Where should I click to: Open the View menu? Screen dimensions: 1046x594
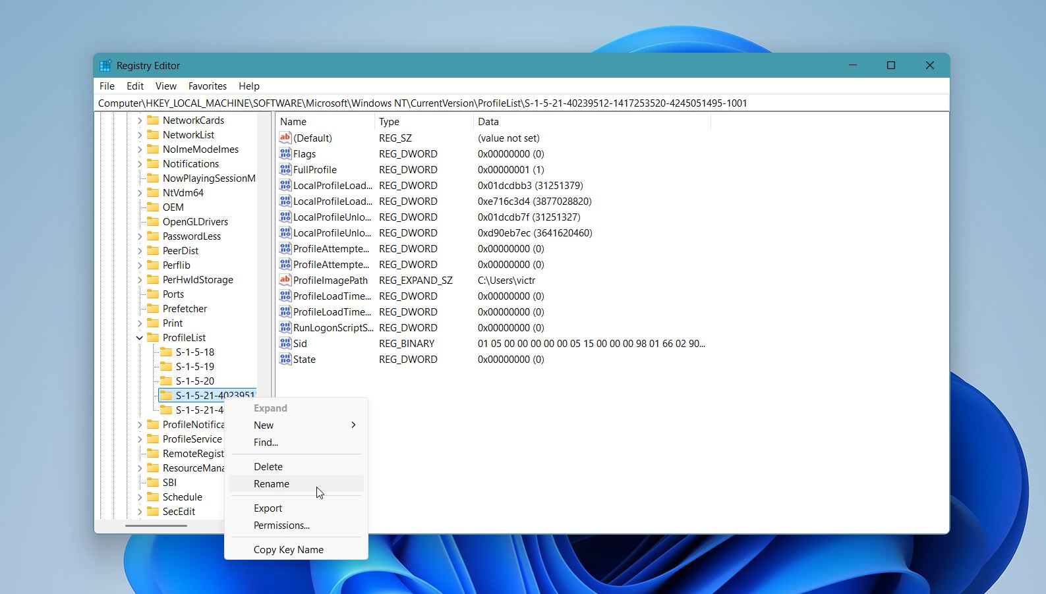(x=166, y=86)
